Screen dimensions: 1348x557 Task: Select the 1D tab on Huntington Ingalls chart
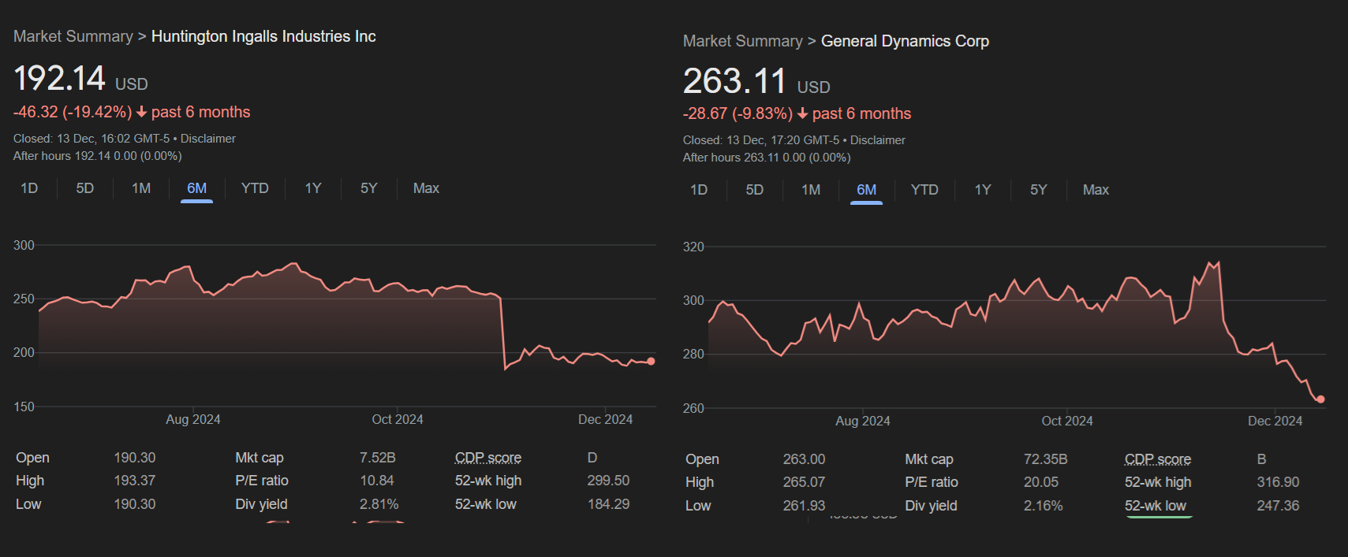pos(29,188)
